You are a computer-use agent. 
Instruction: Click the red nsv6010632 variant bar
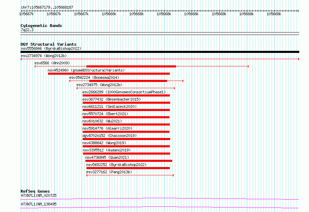click(x=126, y=125)
